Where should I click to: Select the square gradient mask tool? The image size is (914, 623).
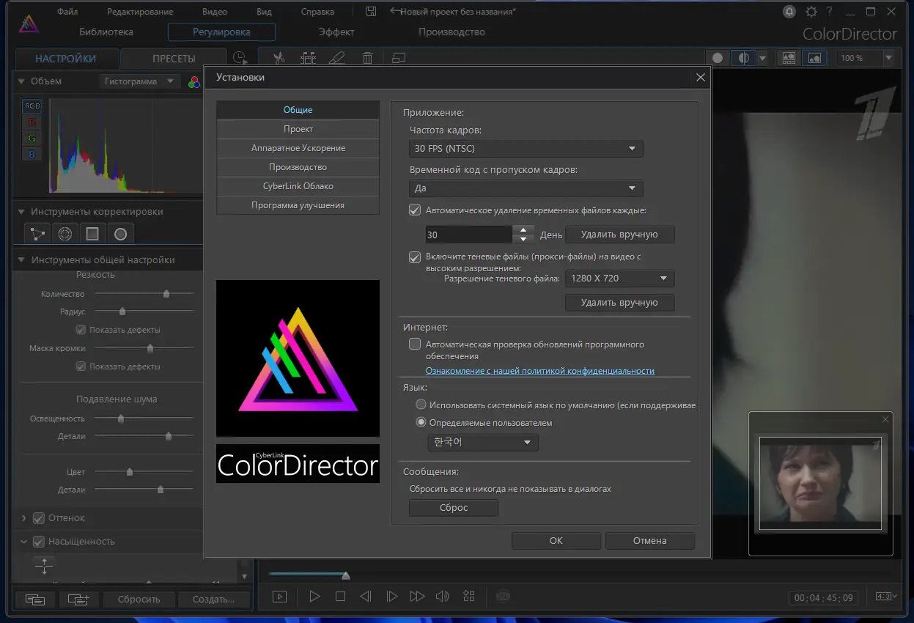click(92, 234)
